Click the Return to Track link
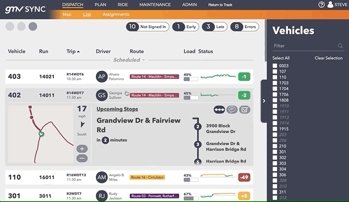Screen dimensions: 349x202 click(x=220, y=5)
